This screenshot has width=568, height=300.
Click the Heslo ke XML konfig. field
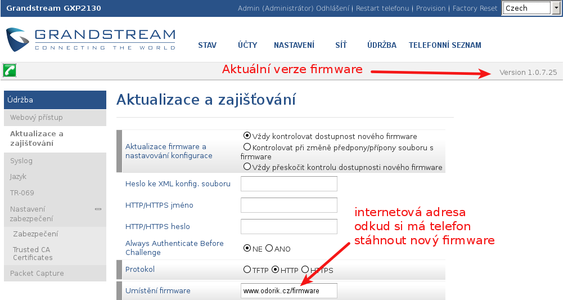coord(288,184)
